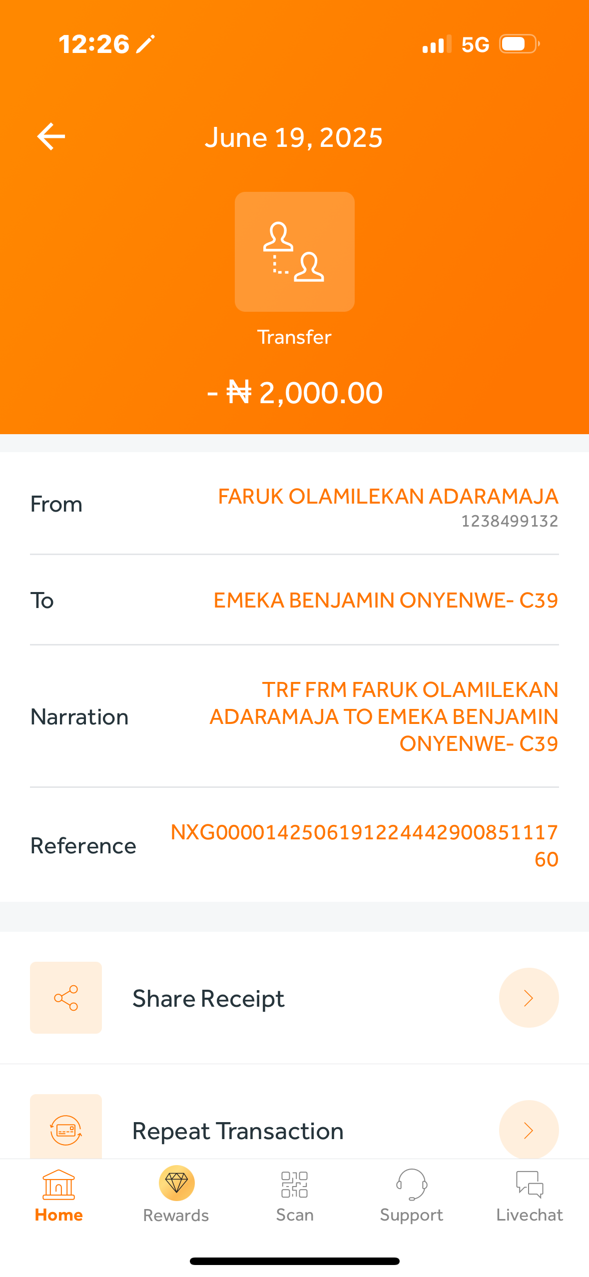Tap the Home bank building icon
589x1277 pixels.
point(59,1184)
